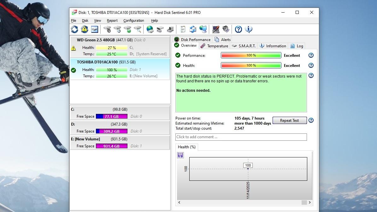Click the disk with magnifier toolbar icon

click(138, 29)
